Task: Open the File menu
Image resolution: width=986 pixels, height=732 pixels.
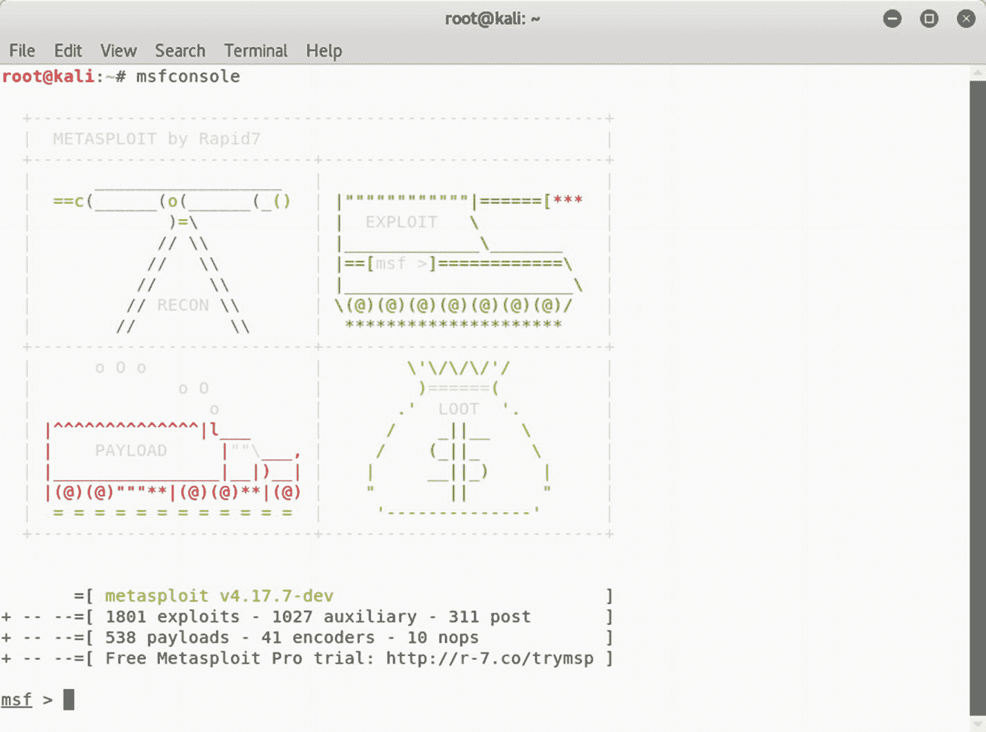Action: [22, 50]
